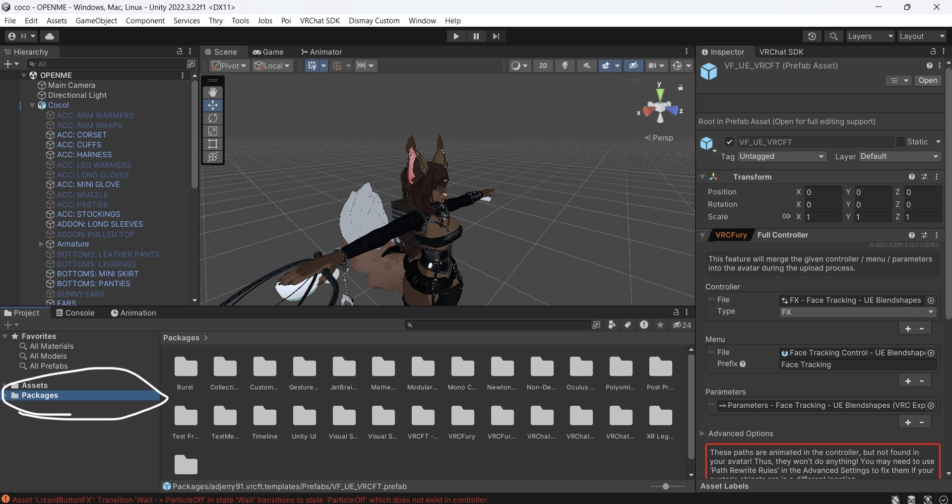
Task: Expand Advanced Options section
Action: coord(702,434)
